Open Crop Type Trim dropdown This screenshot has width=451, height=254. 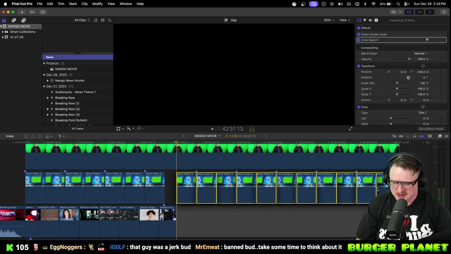[422, 113]
